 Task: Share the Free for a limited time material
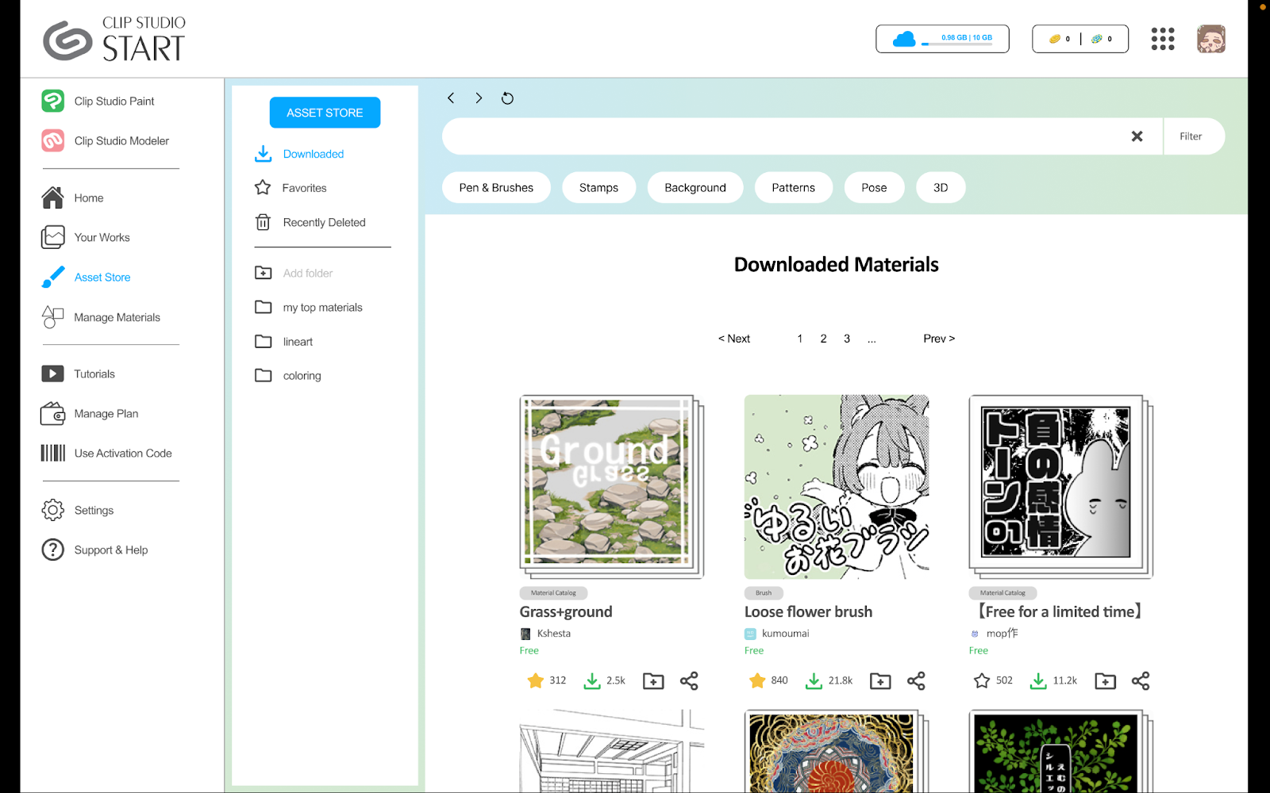(1141, 680)
